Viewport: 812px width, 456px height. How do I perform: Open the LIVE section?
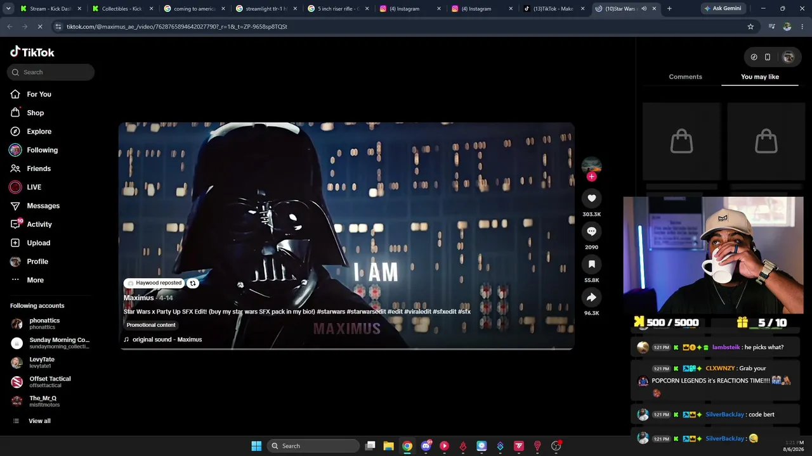click(x=34, y=187)
